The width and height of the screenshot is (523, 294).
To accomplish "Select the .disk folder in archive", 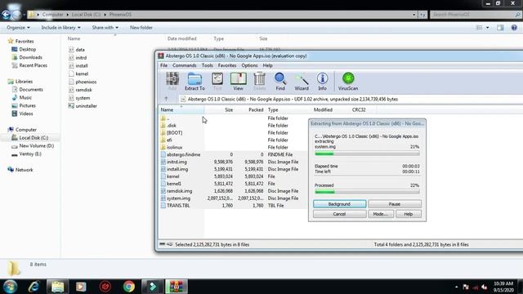I will point(172,125).
